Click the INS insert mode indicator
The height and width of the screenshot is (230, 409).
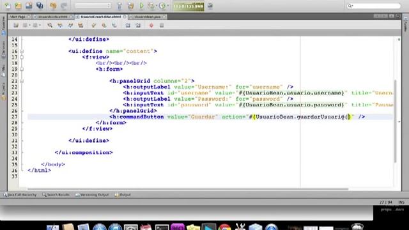(x=401, y=203)
